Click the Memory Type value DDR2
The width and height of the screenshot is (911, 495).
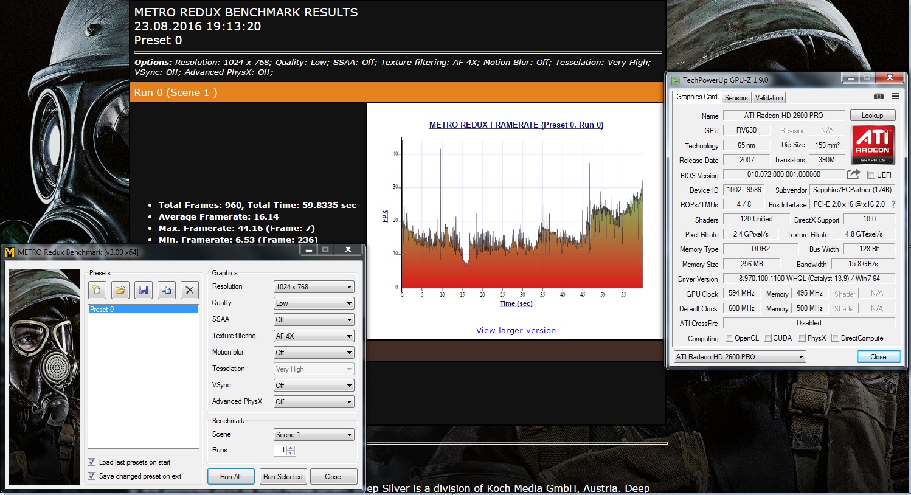point(761,249)
